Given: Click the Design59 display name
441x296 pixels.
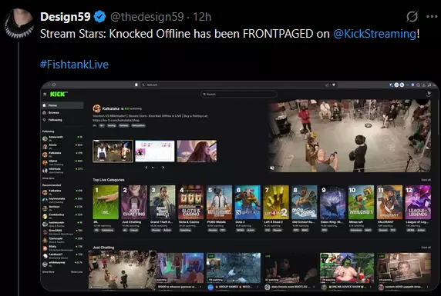Looking at the screenshot, I should pyautogui.click(x=66, y=17).
